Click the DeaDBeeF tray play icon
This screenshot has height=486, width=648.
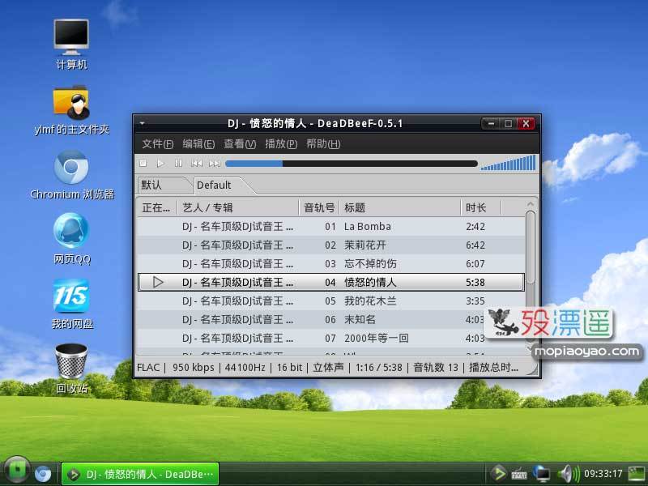(498, 474)
